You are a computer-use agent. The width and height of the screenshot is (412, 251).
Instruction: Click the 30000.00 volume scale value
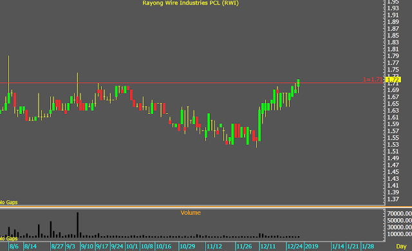pos(399,227)
